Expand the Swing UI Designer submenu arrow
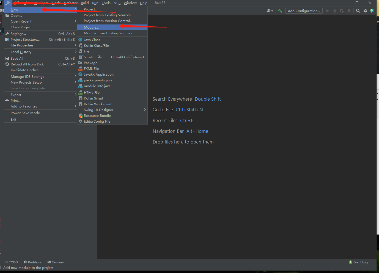The height and width of the screenshot is (273, 379). pos(145,110)
